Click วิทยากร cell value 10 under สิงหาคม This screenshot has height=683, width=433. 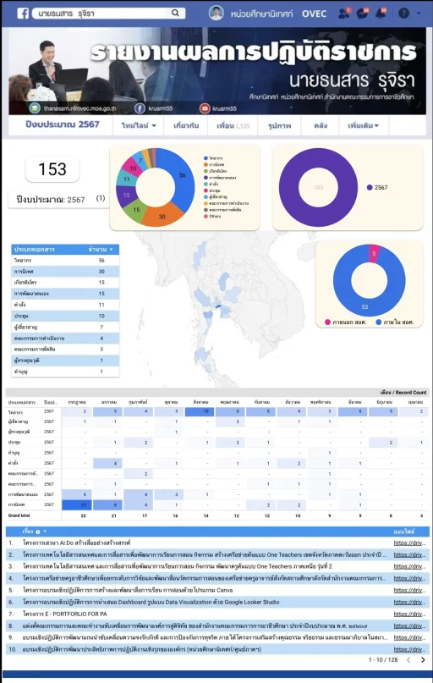200,411
